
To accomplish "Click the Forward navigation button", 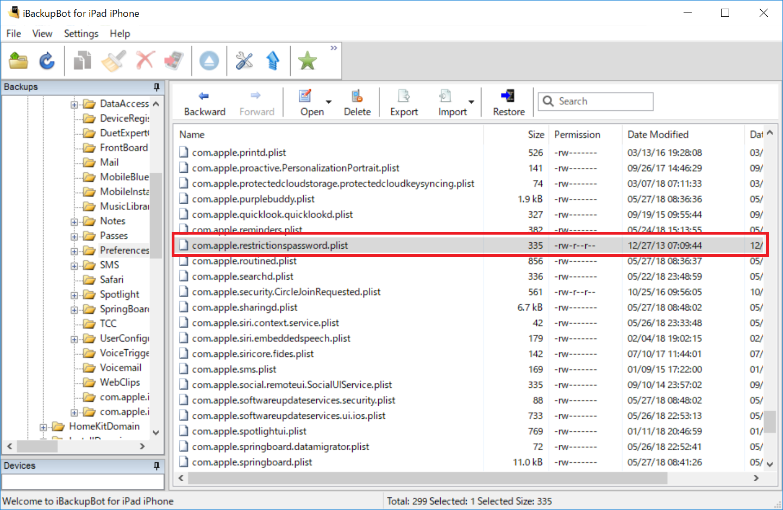I will (x=256, y=103).
